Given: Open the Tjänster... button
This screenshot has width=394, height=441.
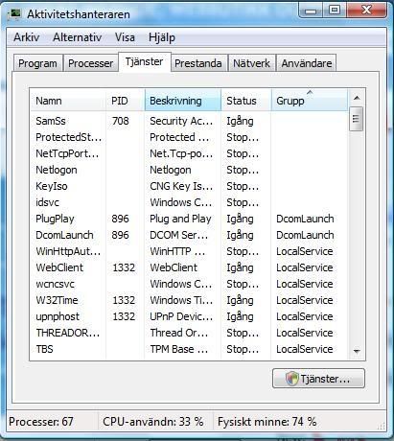Looking at the screenshot, I should 318,379.
